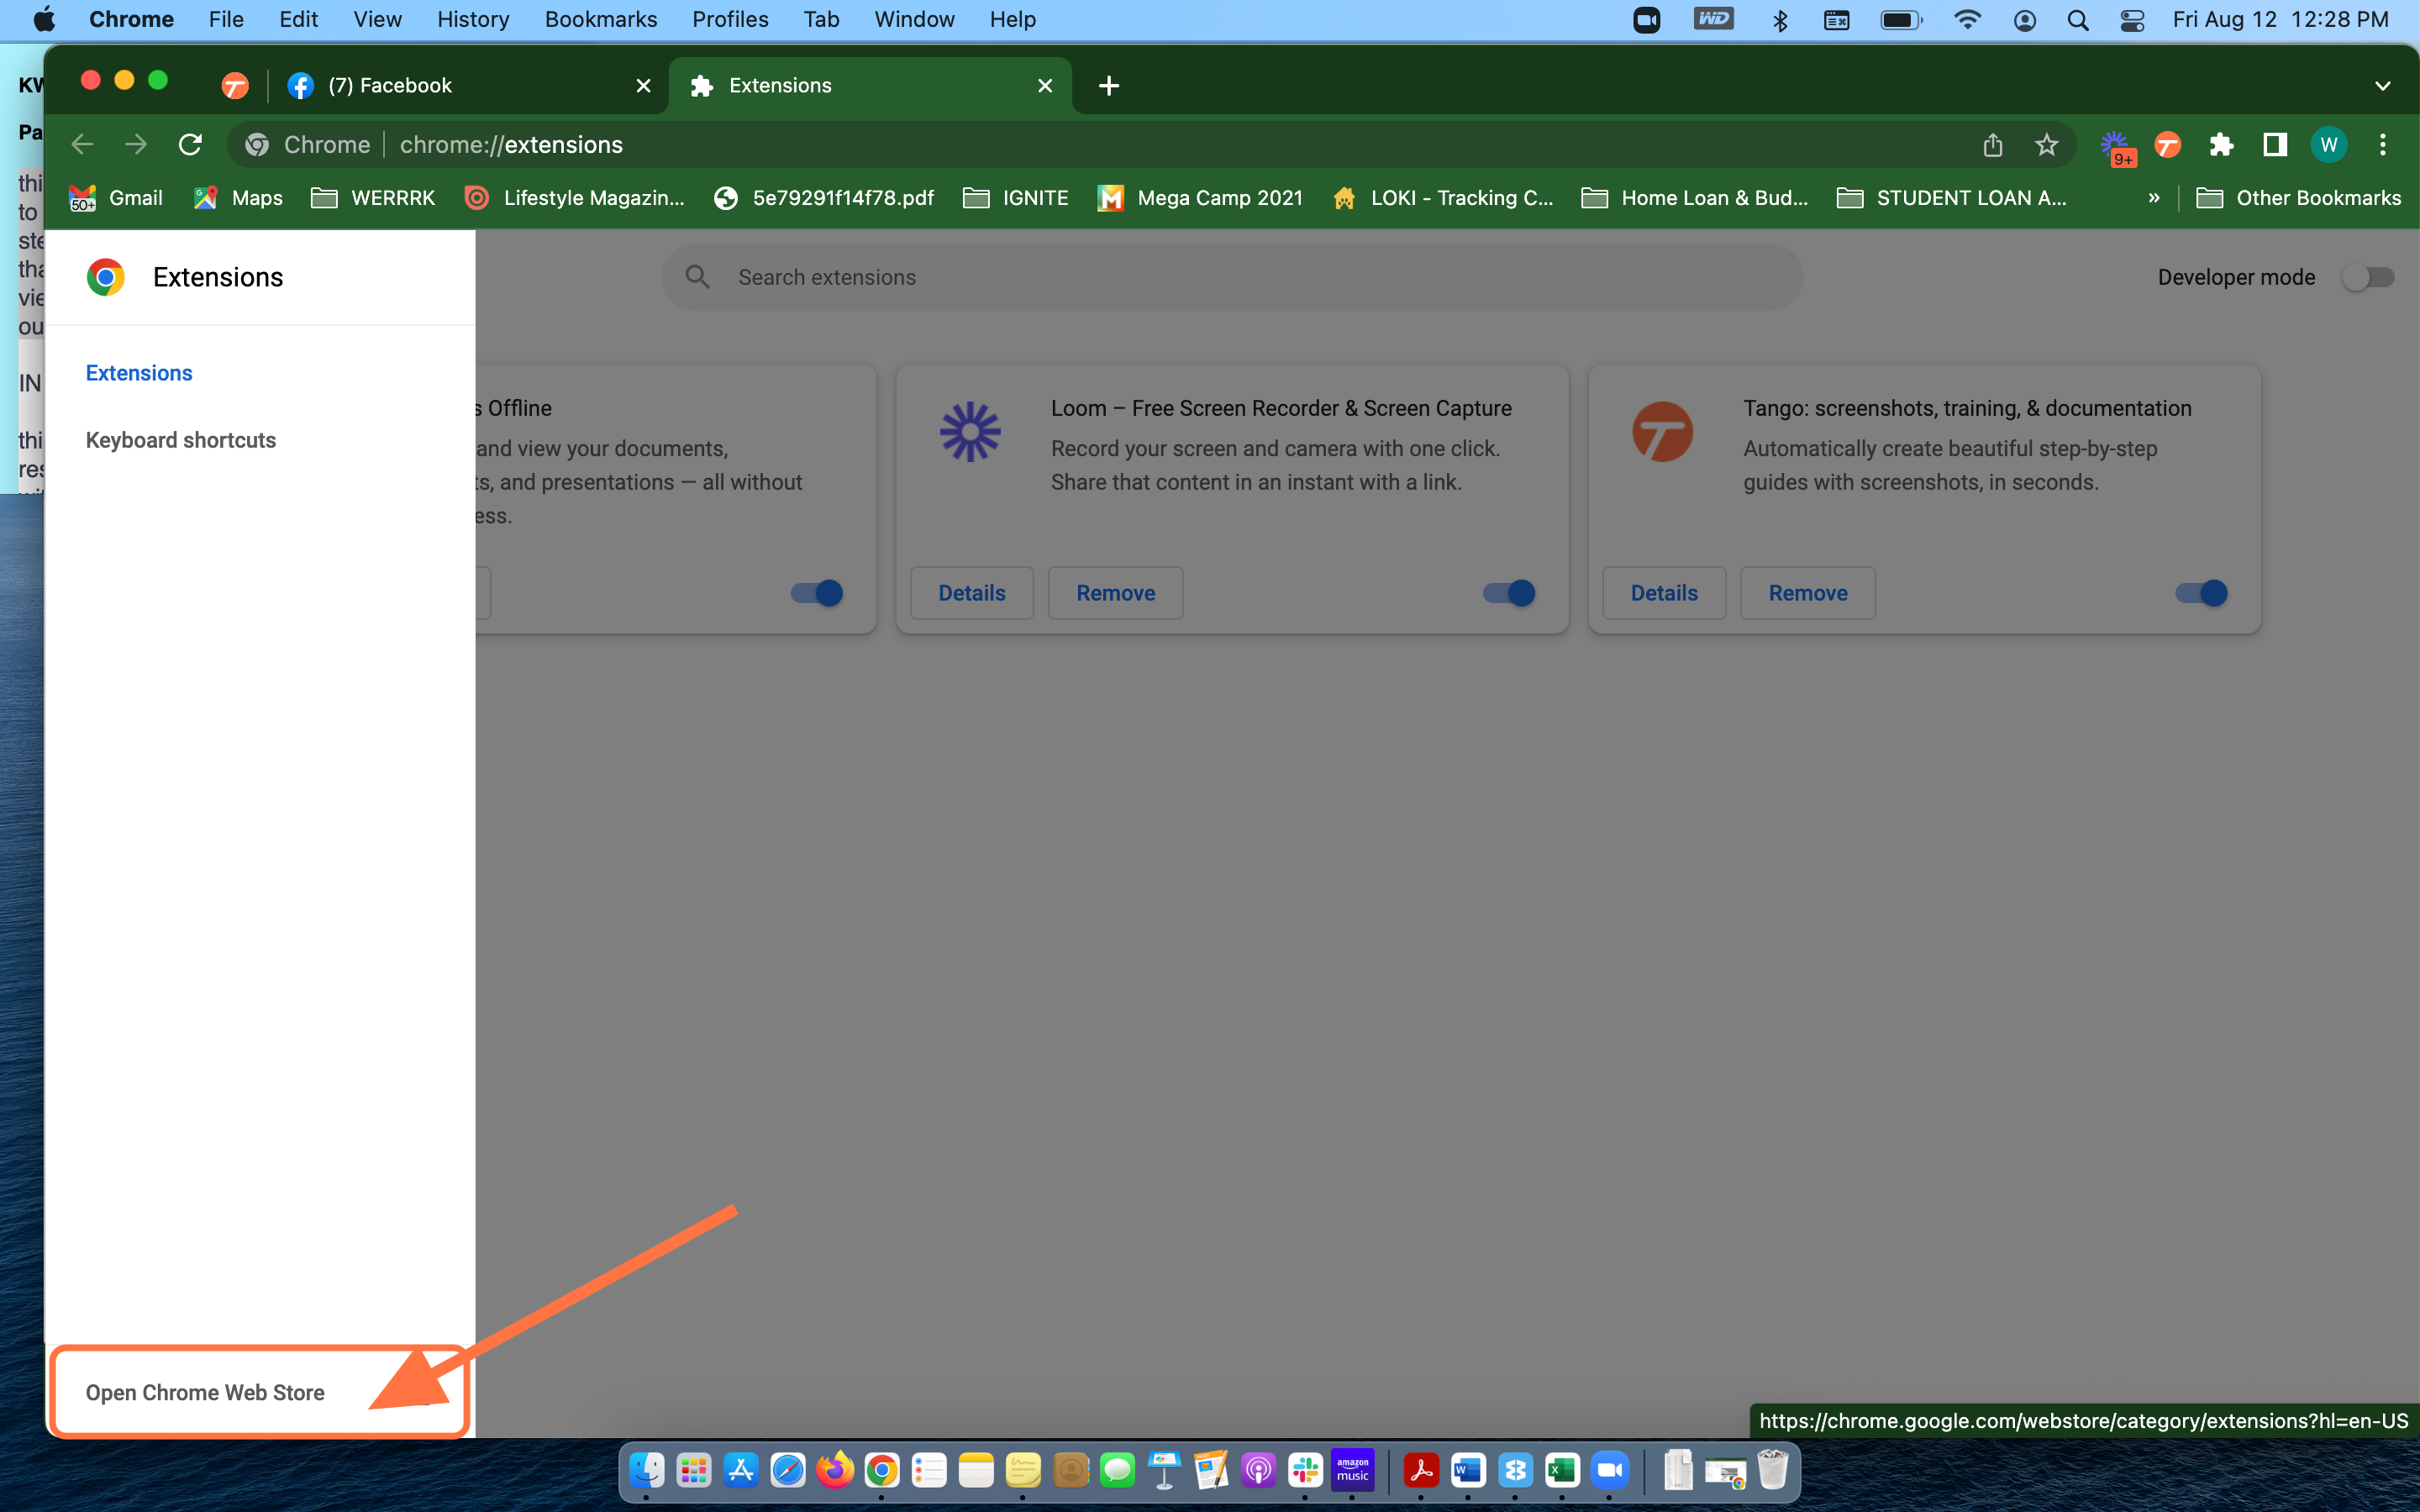Disable the Loom extension toggle
Viewport: 2420px width, 1512px height.
(1508, 593)
